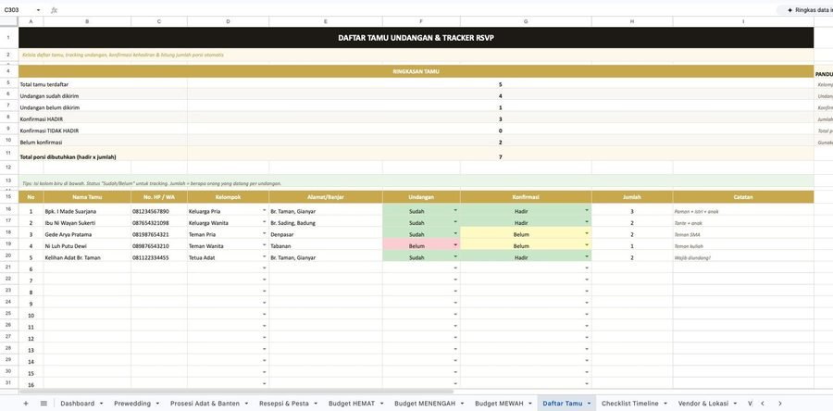Select the cell Ibu Ni Wayan Sukerti
This screenshot has height=411, width=833.
pyautogui.click(x=87, y=222)
